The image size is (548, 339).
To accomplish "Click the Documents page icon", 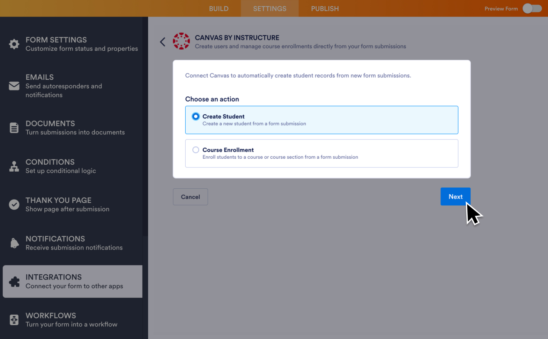I will click(x=14, y=128).
